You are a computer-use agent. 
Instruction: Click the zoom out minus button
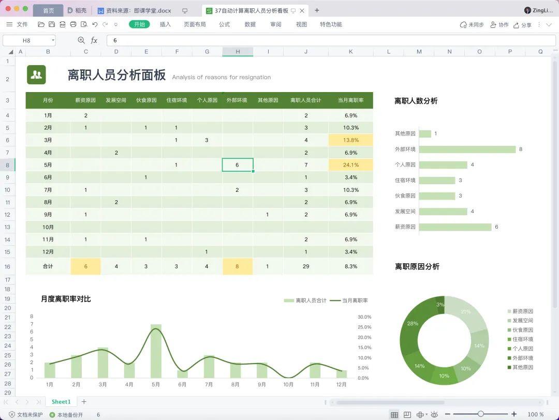coord(448,414)
